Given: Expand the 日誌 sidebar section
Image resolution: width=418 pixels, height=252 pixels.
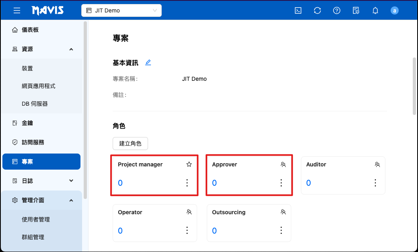Looking at the screenshot, I should 71,181.
